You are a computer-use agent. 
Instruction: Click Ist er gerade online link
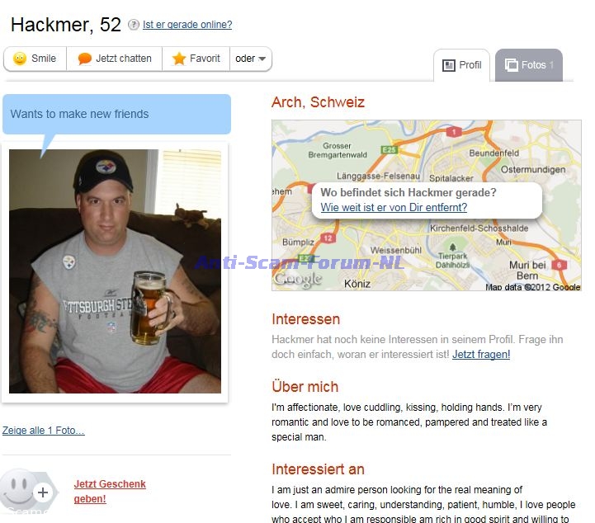187,25
